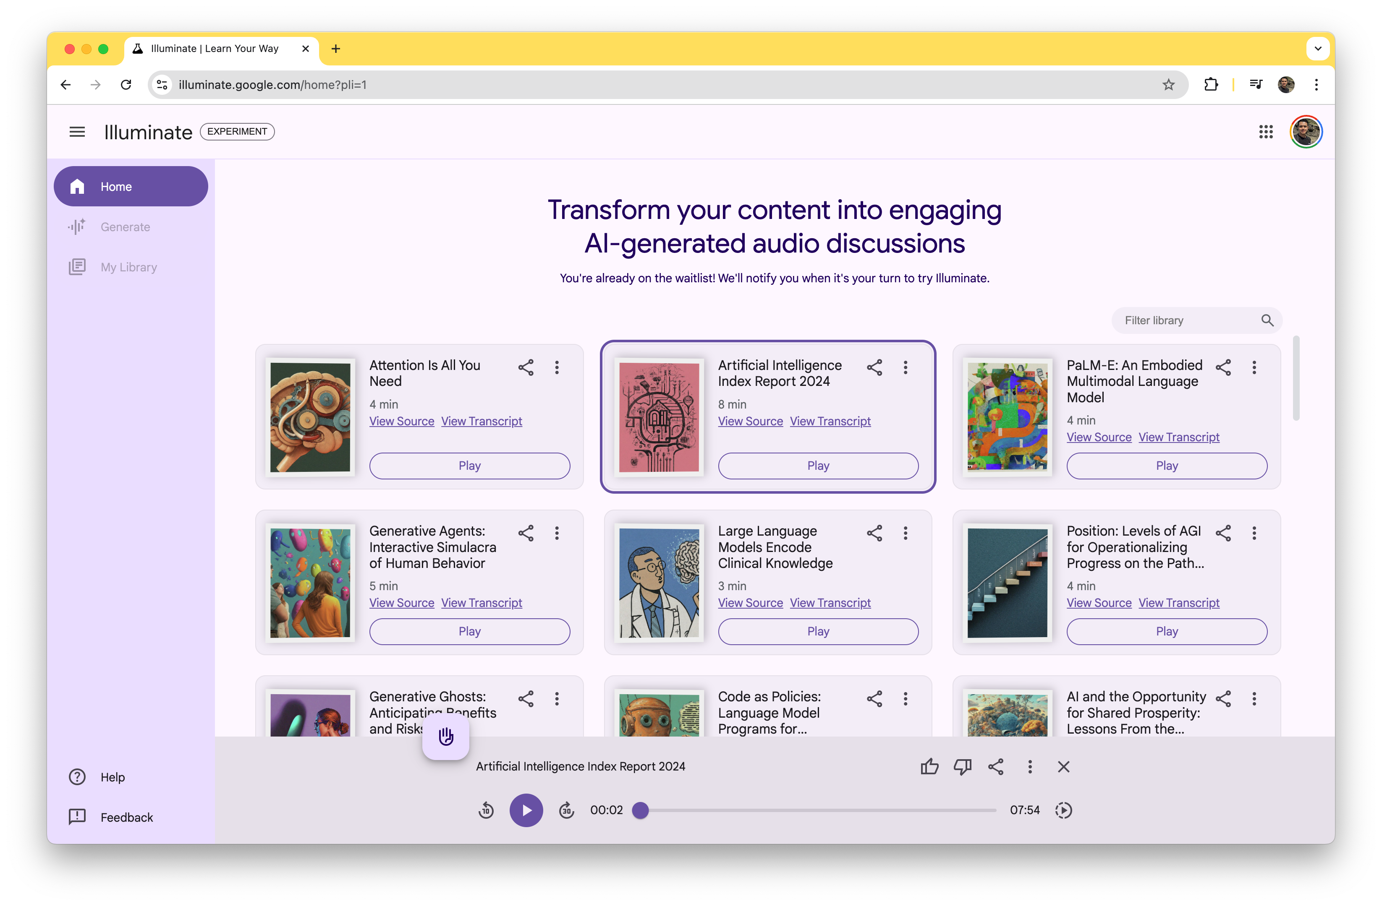Click the share icon on AI Index Report 2024
Image resolution: width=1382 pixels, height=906 pixels.
coord(874,367)
